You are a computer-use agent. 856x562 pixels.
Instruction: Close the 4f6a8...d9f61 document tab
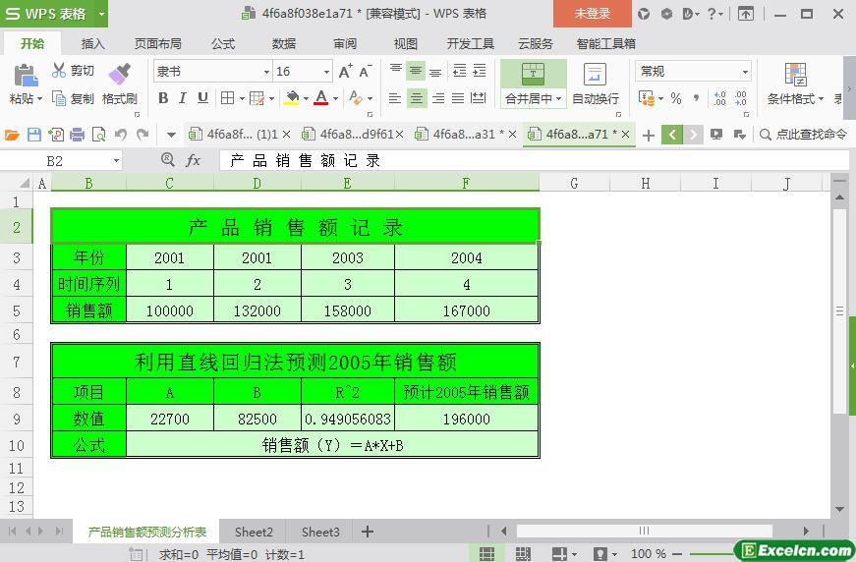tap(400, 135)
